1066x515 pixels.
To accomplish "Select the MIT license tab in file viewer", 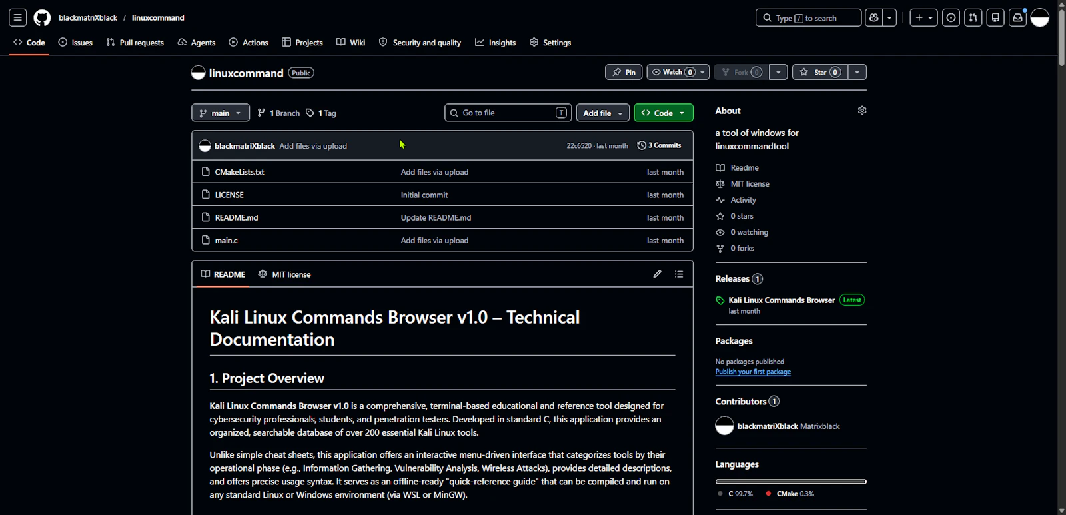I will point(284,274).
